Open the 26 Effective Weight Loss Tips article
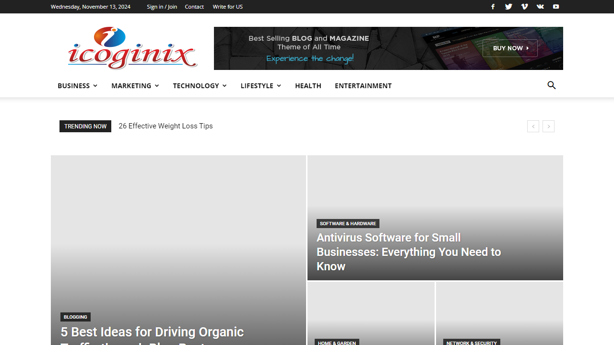The width and height of the screenshot is (614, 345). tap(165, 126)
